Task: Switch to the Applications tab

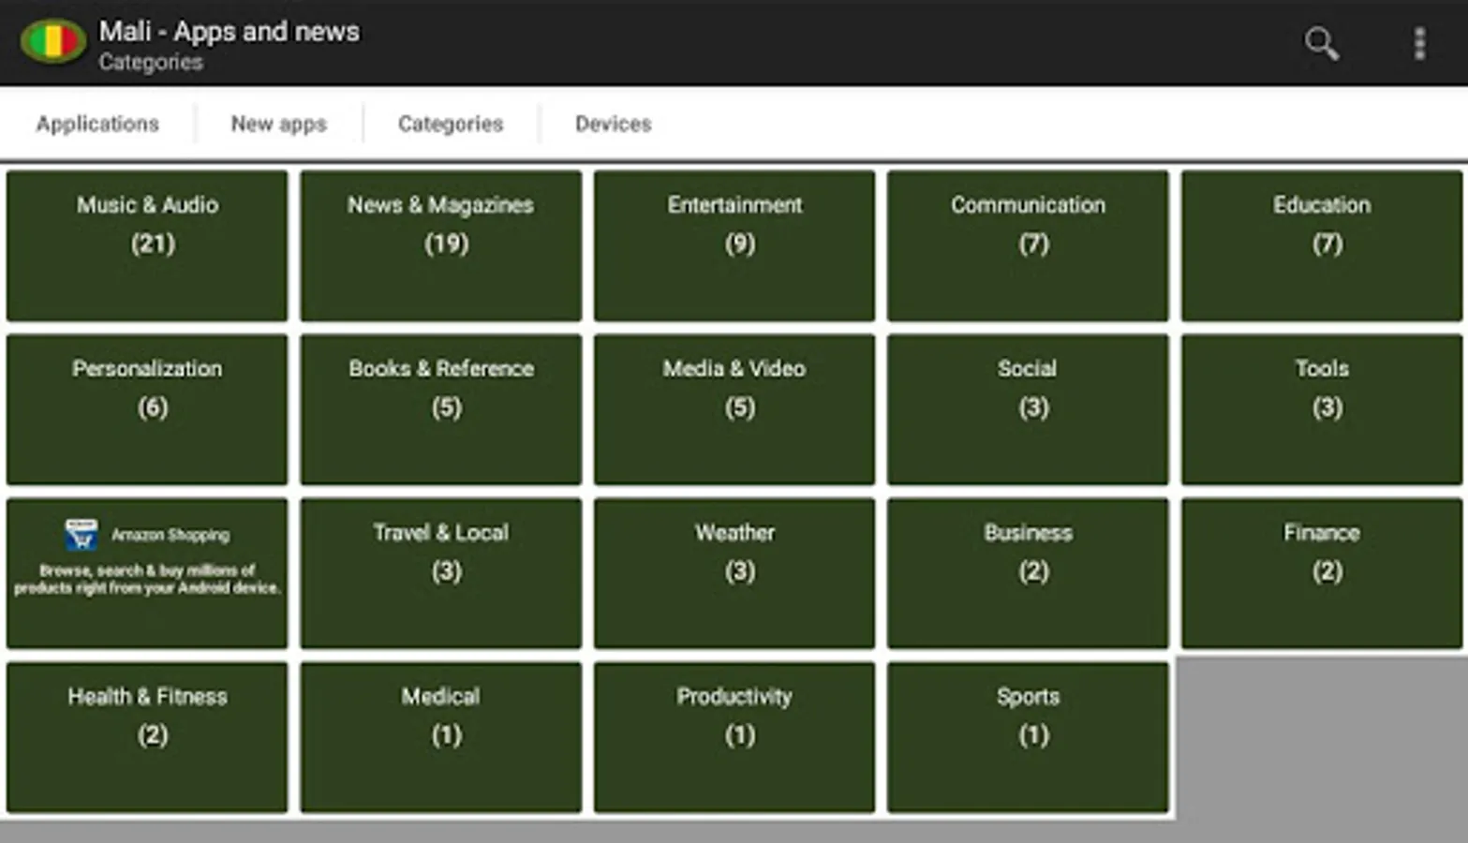Action: [x=97, y=123]
